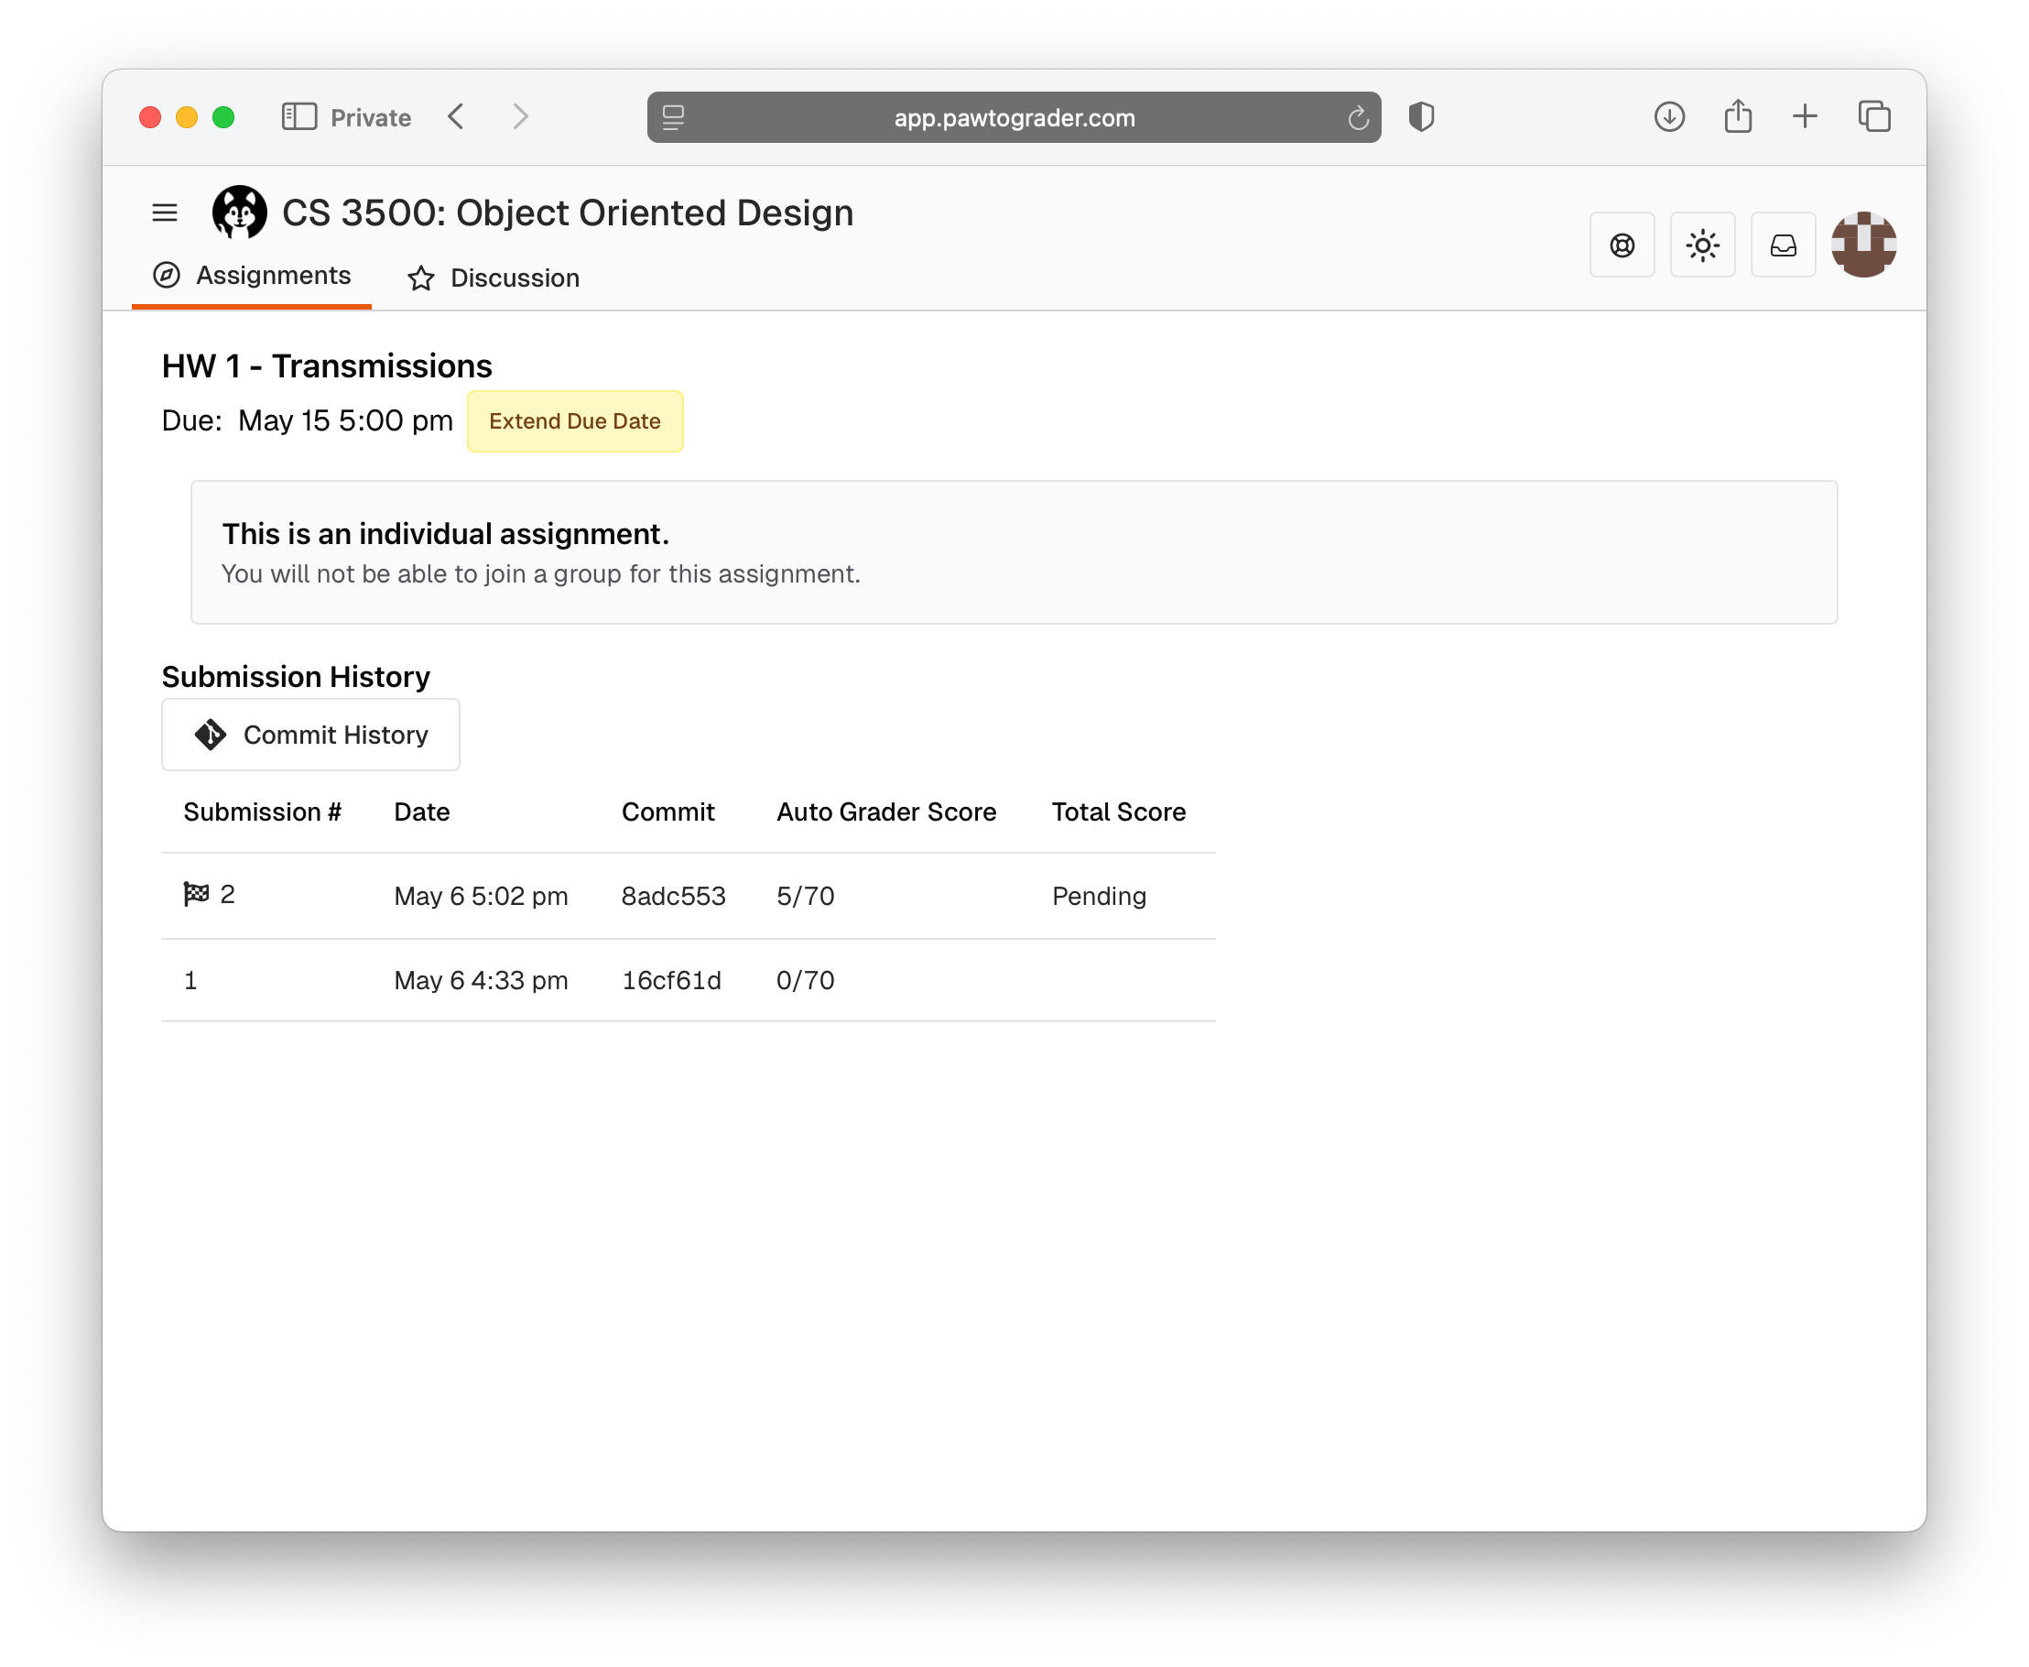The height and width of the screenshot is (1667, 2029).
Task: Toggle light/dark theme sun icon
Action: pos(1703,245)
